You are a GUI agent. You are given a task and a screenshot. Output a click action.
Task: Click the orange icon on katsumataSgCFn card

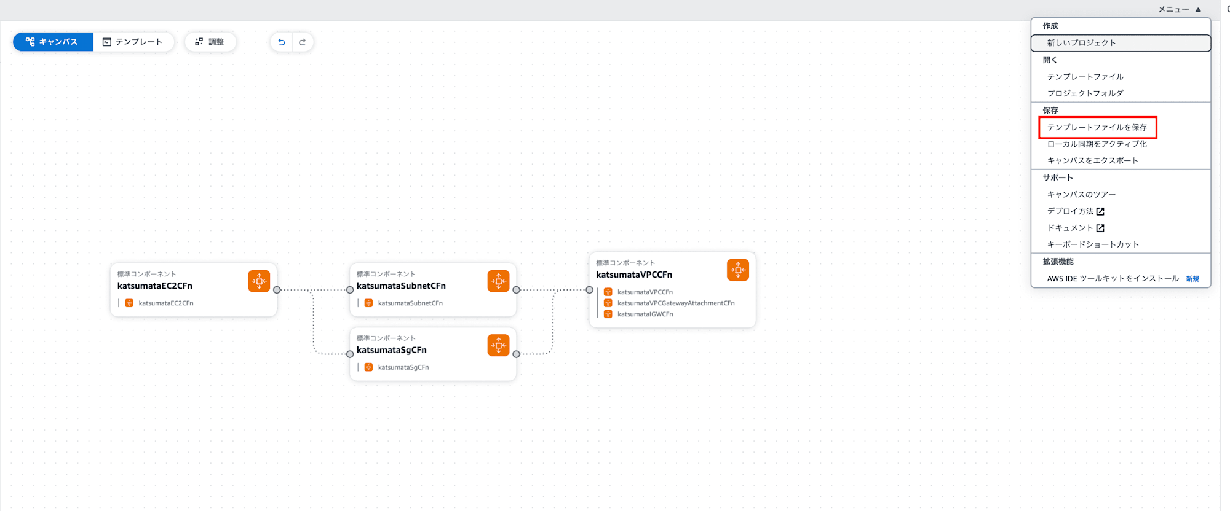tap(498, 345)
